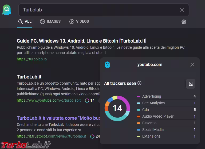Click the All trackers seen heading

point(120,84)
